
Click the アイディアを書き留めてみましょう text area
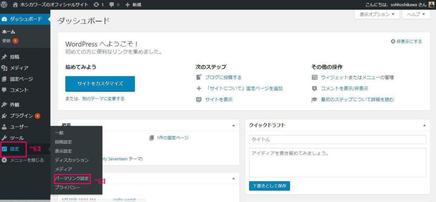click(338, 162)
